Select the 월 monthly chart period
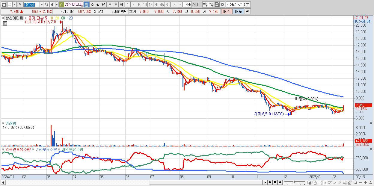This screenshot has height=186, width=374. (x=98, y=4)
